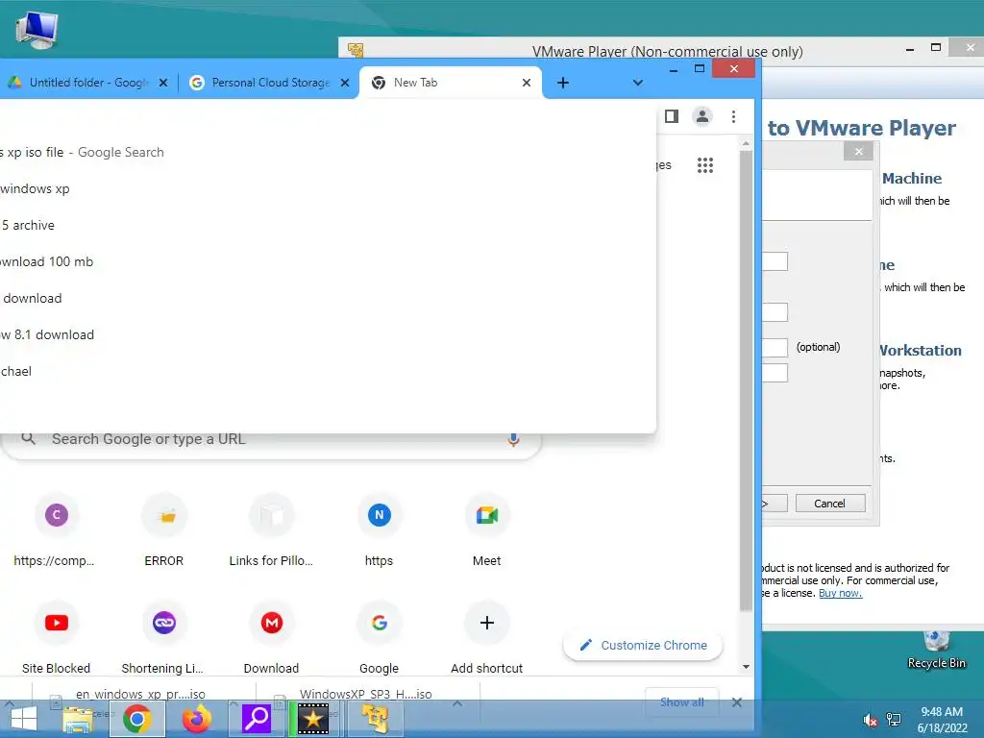
Task: Select the New Tab tab
Action: click(x=450, y=83)
